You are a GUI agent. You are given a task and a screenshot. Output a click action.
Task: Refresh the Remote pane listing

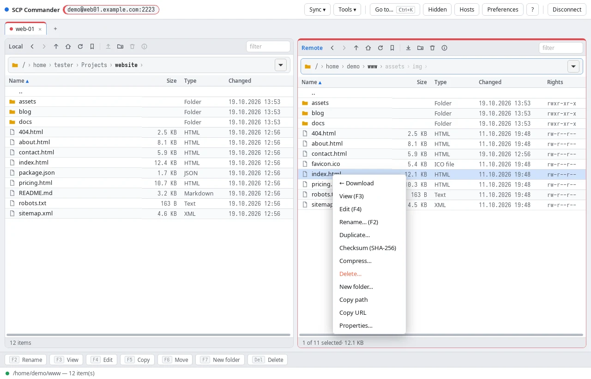point(380,48)
